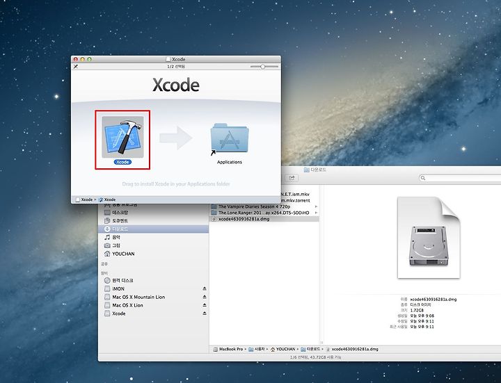Click the Share button in Finder toolbar
This screenshot has height=383, width=501.
click(x=292, y=178)
